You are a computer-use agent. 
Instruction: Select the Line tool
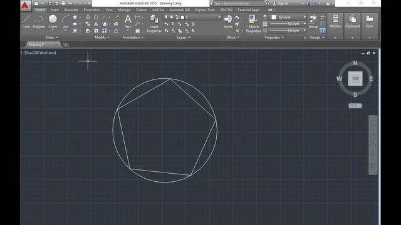(x=26, y=21)
